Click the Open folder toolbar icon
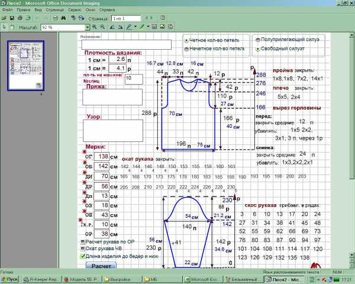This screenshot has height=284, width=355. [4, 18]
